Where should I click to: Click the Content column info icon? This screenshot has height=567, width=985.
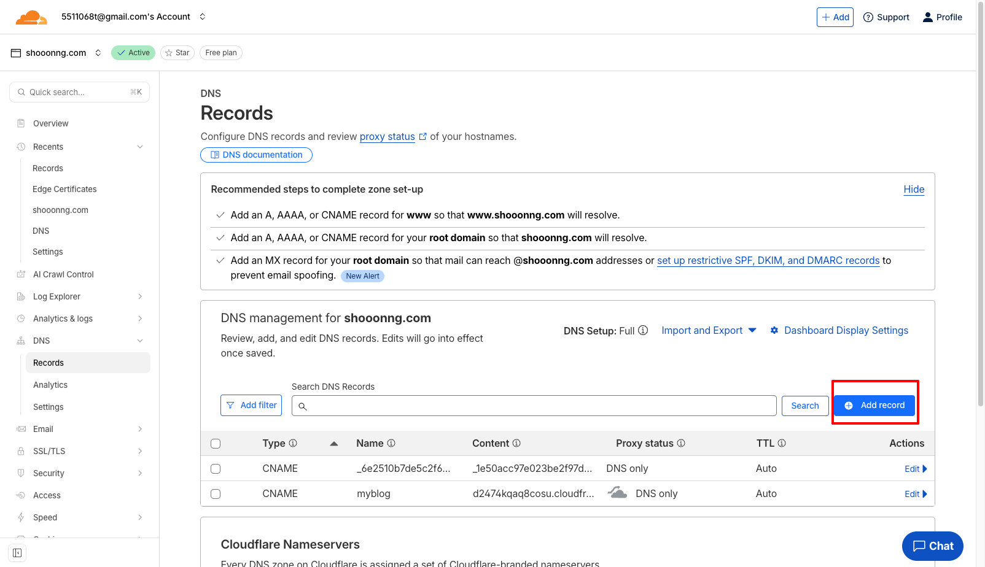click(516, 443)
